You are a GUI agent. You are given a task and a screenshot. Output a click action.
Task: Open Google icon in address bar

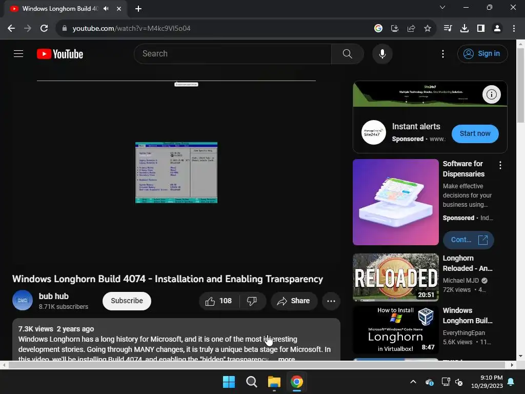tap(378, 29)
